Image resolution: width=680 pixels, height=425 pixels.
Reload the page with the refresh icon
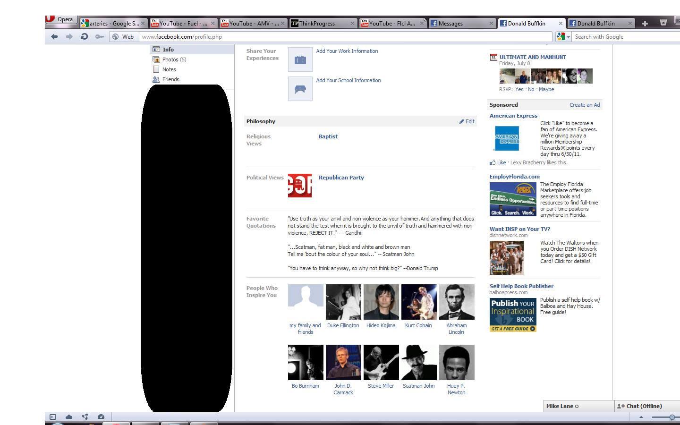[x=85, y=37]
